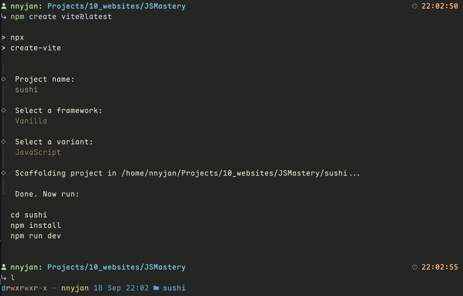
Task: Click the diamond marker beside Select a variant
Action: pos(4,142)
